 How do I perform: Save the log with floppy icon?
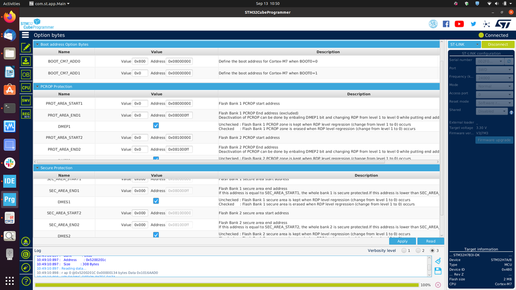437,271
